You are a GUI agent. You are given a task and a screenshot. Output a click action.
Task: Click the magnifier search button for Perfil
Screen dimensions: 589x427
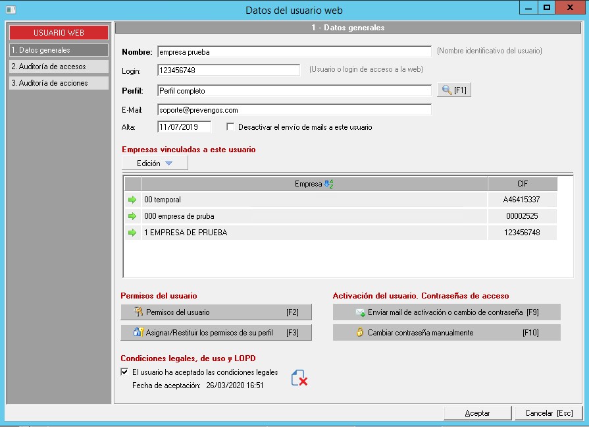click(x=454, y=90)
